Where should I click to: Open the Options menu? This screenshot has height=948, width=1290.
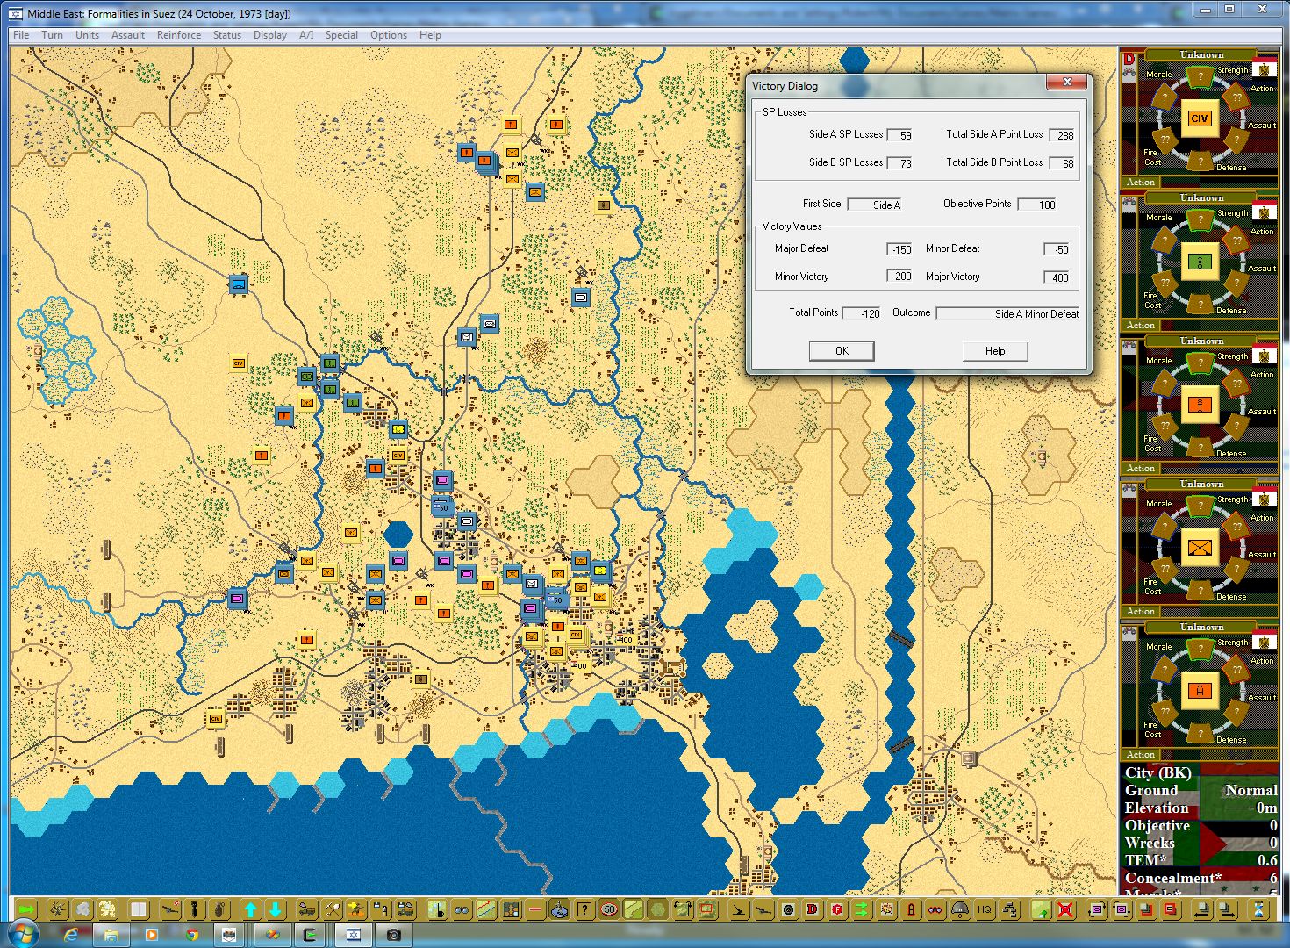389,35
